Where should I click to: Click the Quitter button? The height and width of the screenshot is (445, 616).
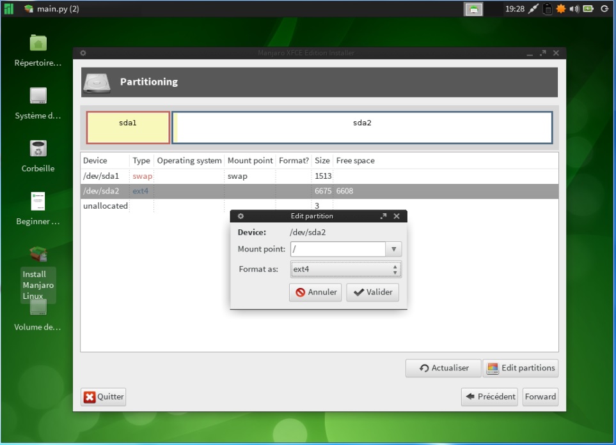point(104,396)
